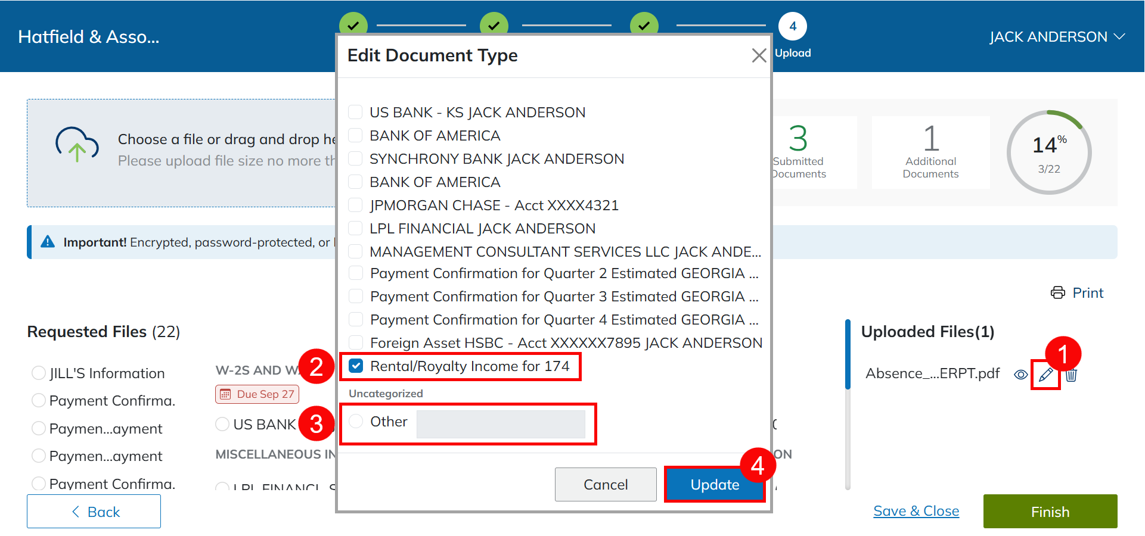Select the Other radio option
Image resolution: width=1145 pixels, height=536 pixels.
[356, 421]
